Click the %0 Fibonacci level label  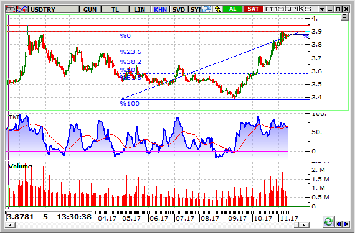[125, 35]
